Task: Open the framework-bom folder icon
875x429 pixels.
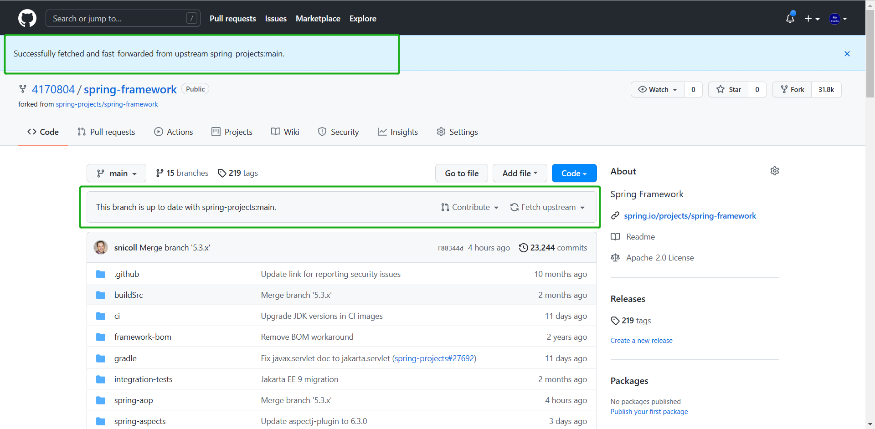Action: [x=101, y=337]
